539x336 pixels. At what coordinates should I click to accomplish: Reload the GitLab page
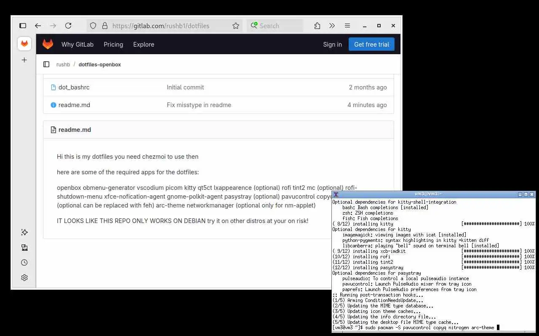tap(68, 26)
